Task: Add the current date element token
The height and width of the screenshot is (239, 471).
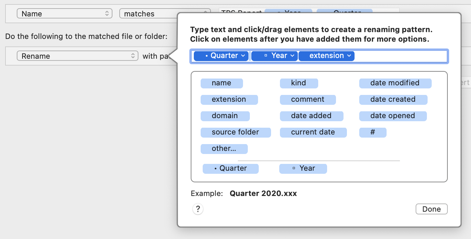Action: point(313,132)
